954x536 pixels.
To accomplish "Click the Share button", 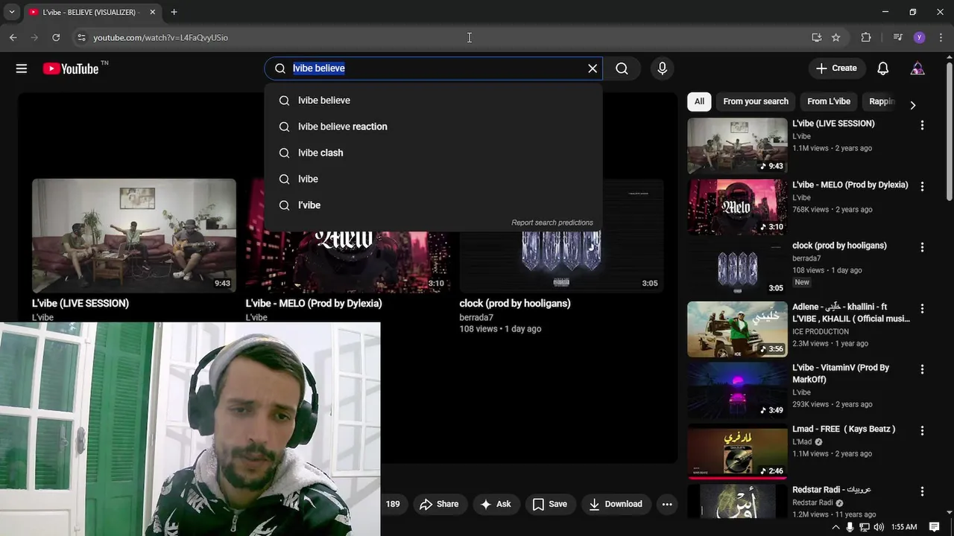I will click(440, 504).
